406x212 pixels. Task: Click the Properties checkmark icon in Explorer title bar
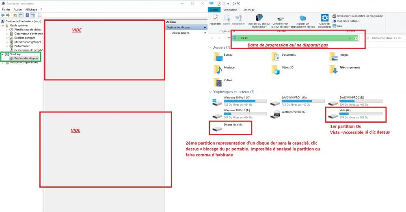(219, 4)
